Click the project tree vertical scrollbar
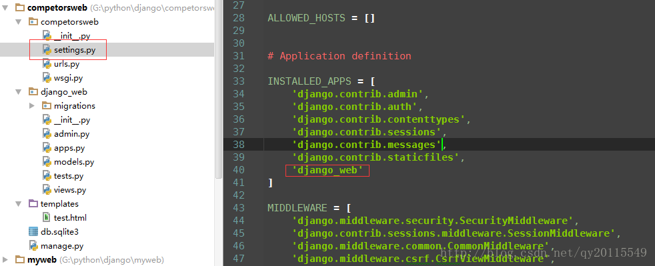655x266 pixels. point(218,88)
